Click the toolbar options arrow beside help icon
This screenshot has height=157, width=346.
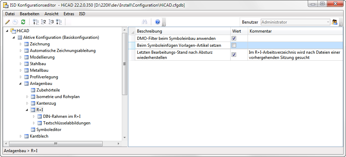click(164, 23)
